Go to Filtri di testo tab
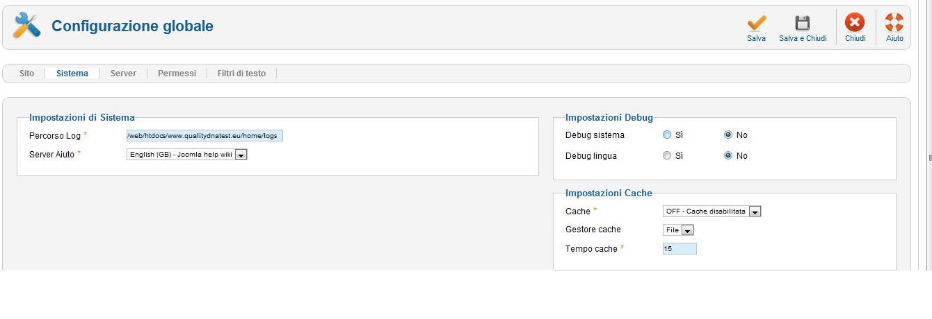Screen dimensions: 932x319 click(x=241, y=74)
